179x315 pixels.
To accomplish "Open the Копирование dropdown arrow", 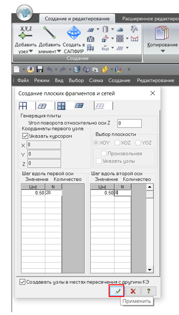I will (x=162, y=51).
